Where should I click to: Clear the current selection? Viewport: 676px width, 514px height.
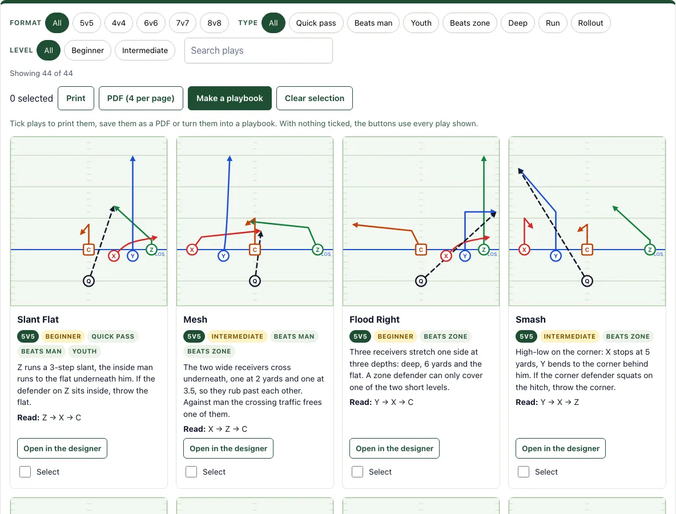tap(315, 98)
